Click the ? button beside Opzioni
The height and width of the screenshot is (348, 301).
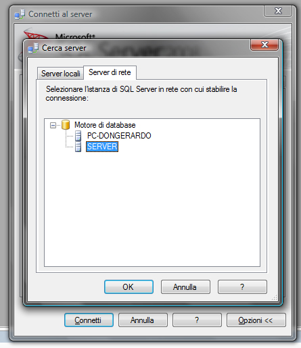(197, 320)
